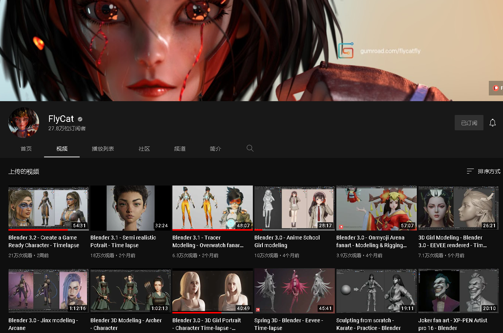Viewport: 503px width, 333px height.
Task: Switch to the 简介 tab
Action: pyautogui.click(x=215, y=149)
